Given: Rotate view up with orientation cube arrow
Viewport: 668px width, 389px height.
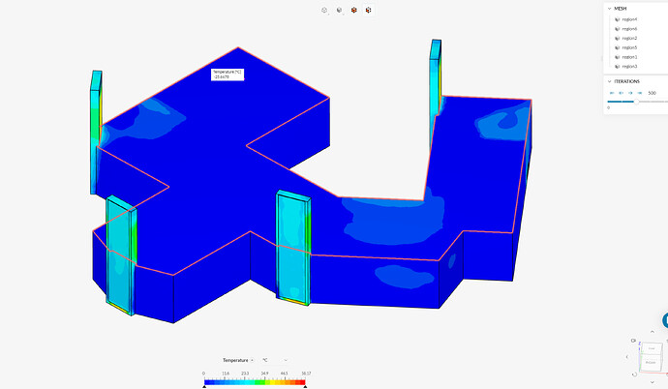Looking at the screenshot, I should 652,332.
